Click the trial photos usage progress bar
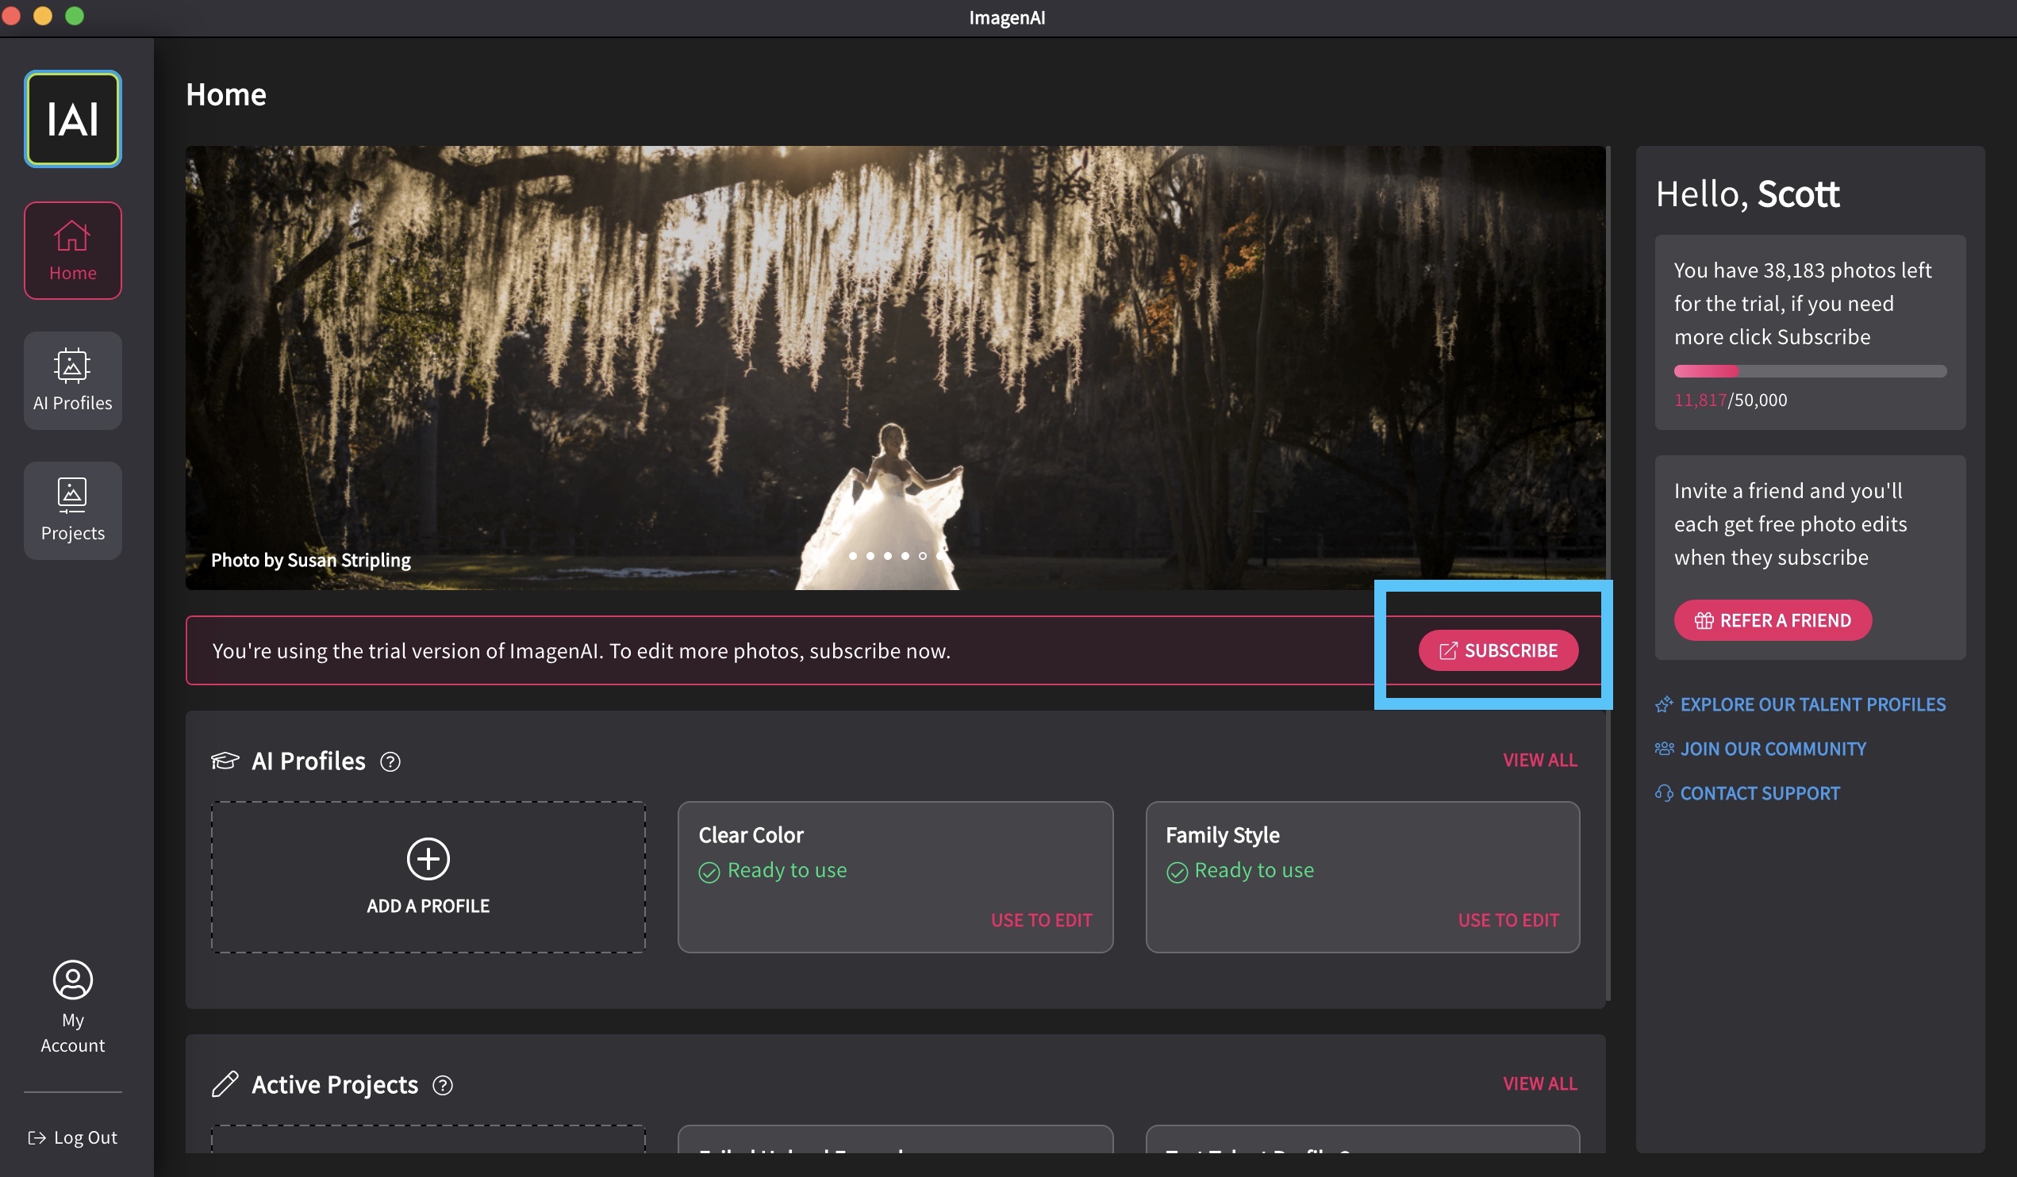 click(x=1810, y=371)
